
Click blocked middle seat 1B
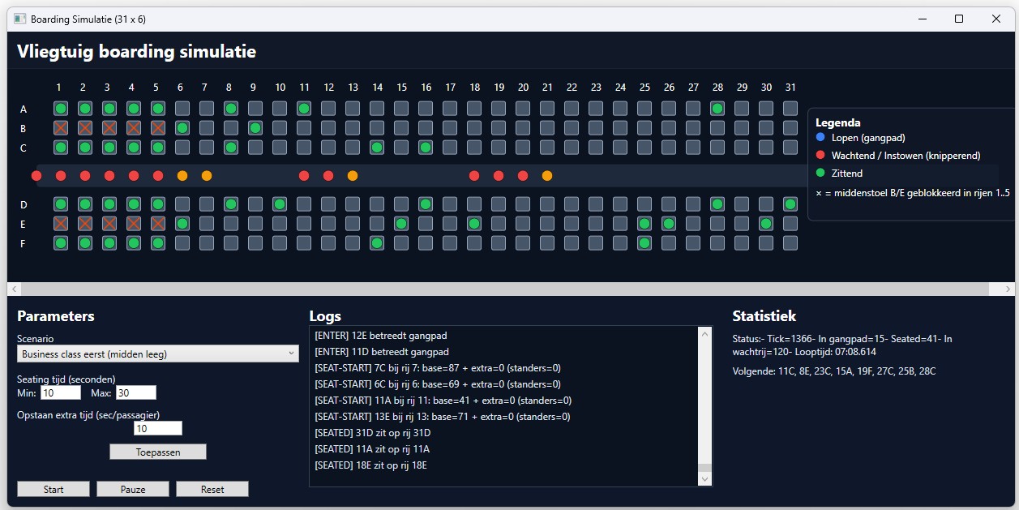coord(61,128)
